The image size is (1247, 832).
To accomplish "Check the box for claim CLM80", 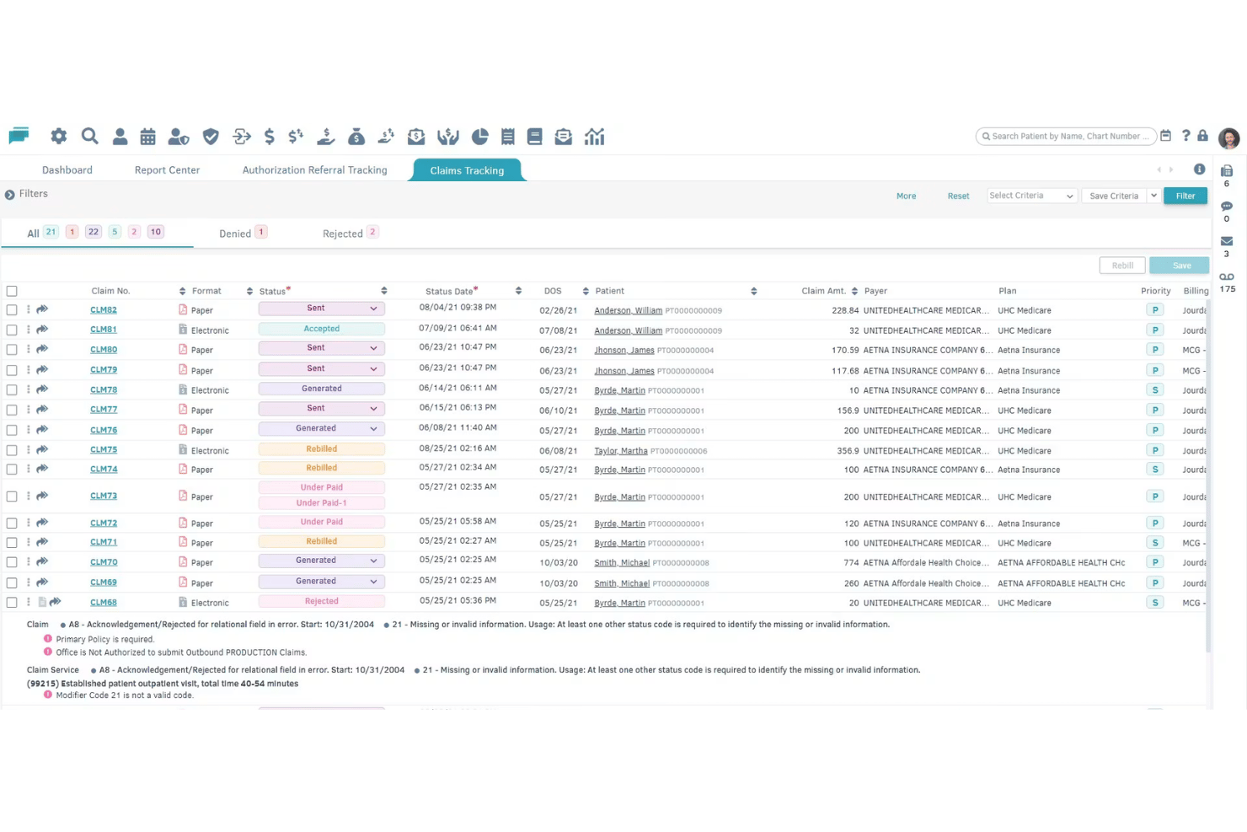I will tap(12, 350).
